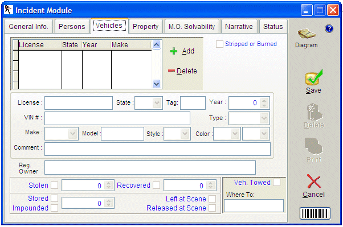
Task: Click the Where To input field
Action: [x=254, y=205]
